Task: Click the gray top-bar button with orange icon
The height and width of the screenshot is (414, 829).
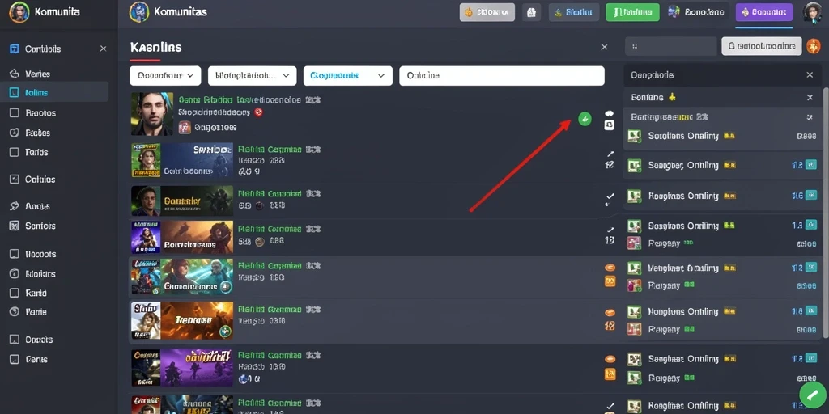Action: pyautogui.click(x=487, y=11)
